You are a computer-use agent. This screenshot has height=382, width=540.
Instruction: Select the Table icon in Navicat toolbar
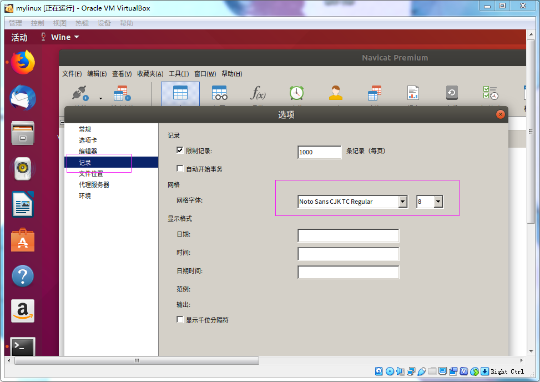(180, 93)
